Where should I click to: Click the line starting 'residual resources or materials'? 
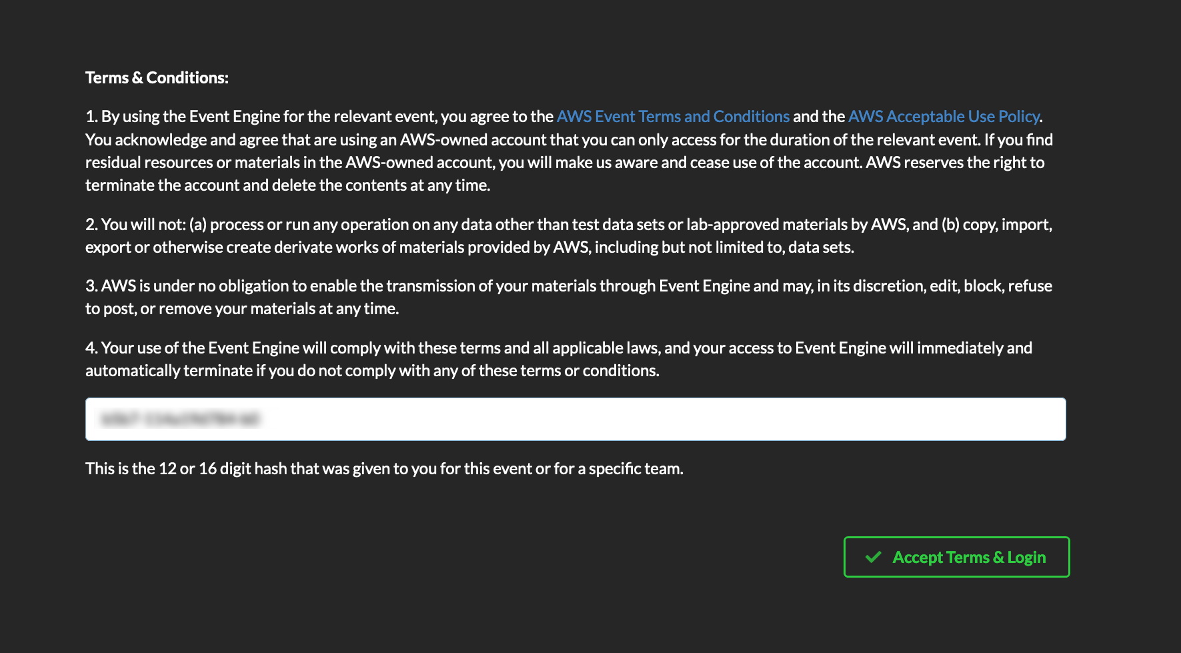click(x=565, y=162)
